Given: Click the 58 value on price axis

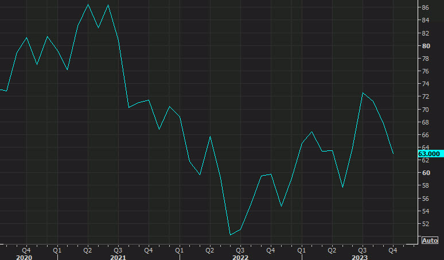Looking at the screenshot, I should [425, 185].
